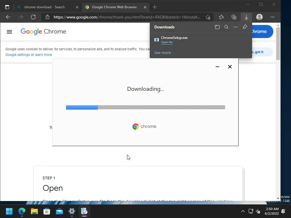Search downloads with the magnifier icon

[x=226, y=27]
